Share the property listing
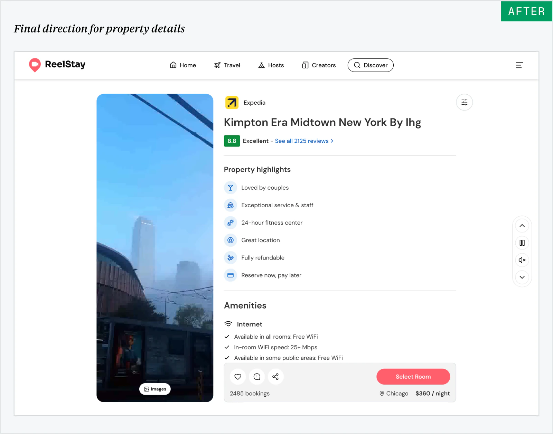Screen dimensions: 553x434 (275, 377)
